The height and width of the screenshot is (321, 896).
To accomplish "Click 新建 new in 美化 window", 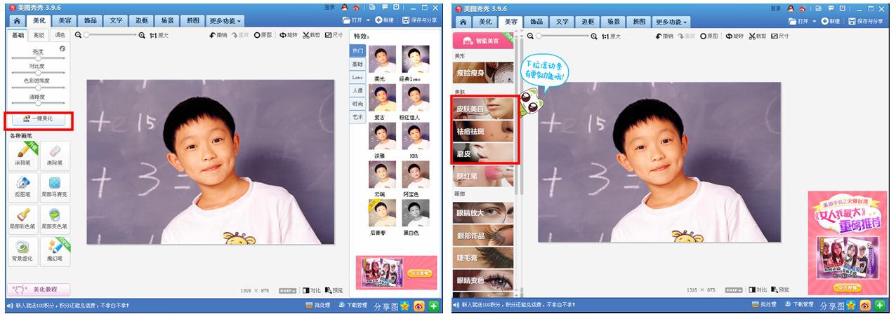I will pyautogui.click(x=385, y=21).
